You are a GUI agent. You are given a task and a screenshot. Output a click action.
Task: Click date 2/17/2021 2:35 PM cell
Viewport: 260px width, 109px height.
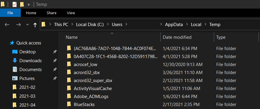coord(181,105)
